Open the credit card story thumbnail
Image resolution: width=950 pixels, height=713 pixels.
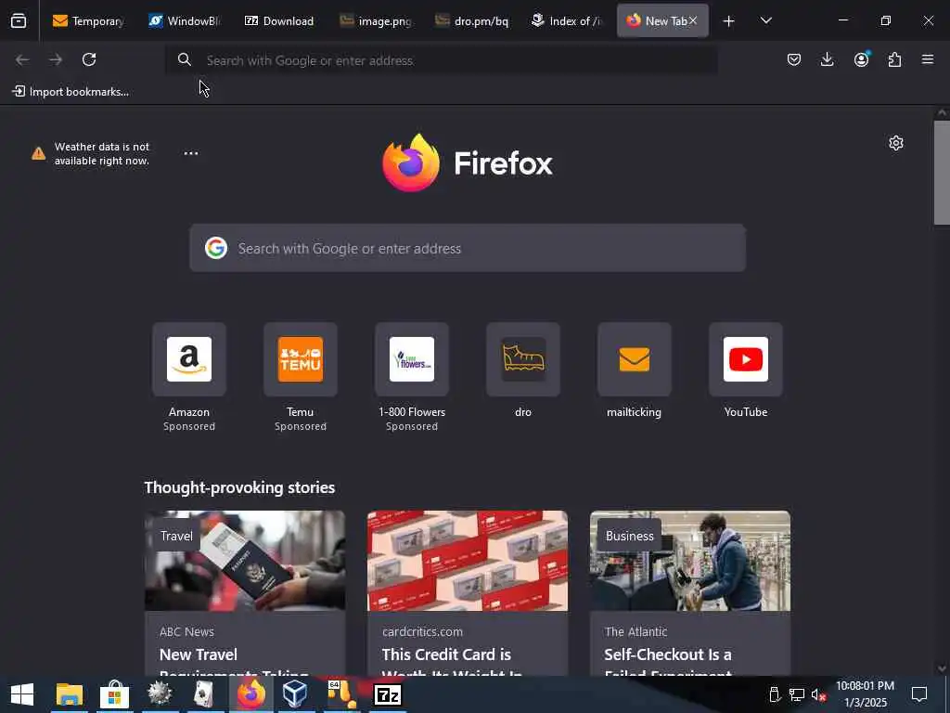pyautogui.click(x=468, y=561)
